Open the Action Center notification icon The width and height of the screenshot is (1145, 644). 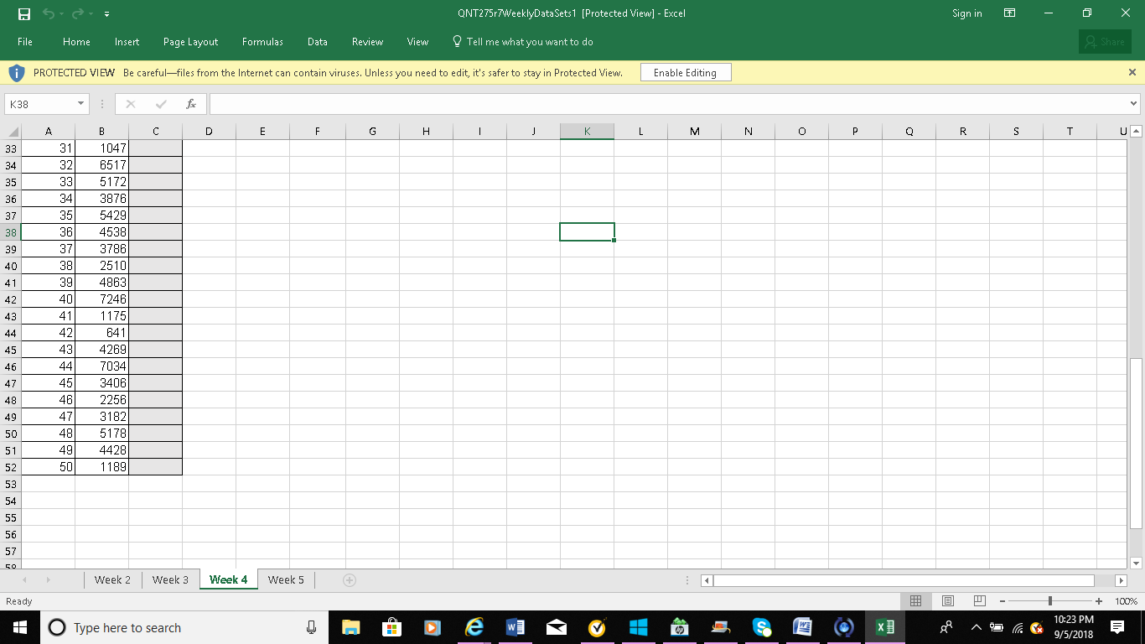pos(1117,627)
